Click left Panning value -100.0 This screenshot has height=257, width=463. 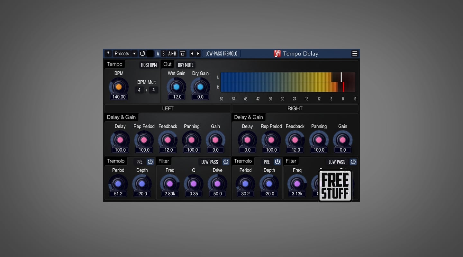click(192, 150)
